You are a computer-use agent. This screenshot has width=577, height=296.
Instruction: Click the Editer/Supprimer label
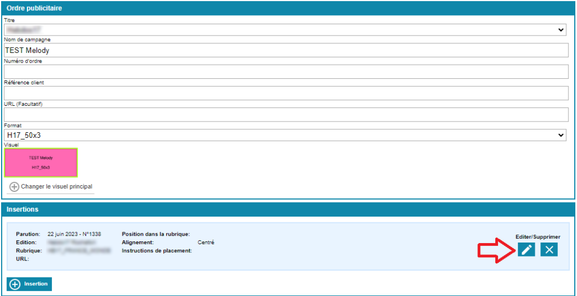[538, 237]
